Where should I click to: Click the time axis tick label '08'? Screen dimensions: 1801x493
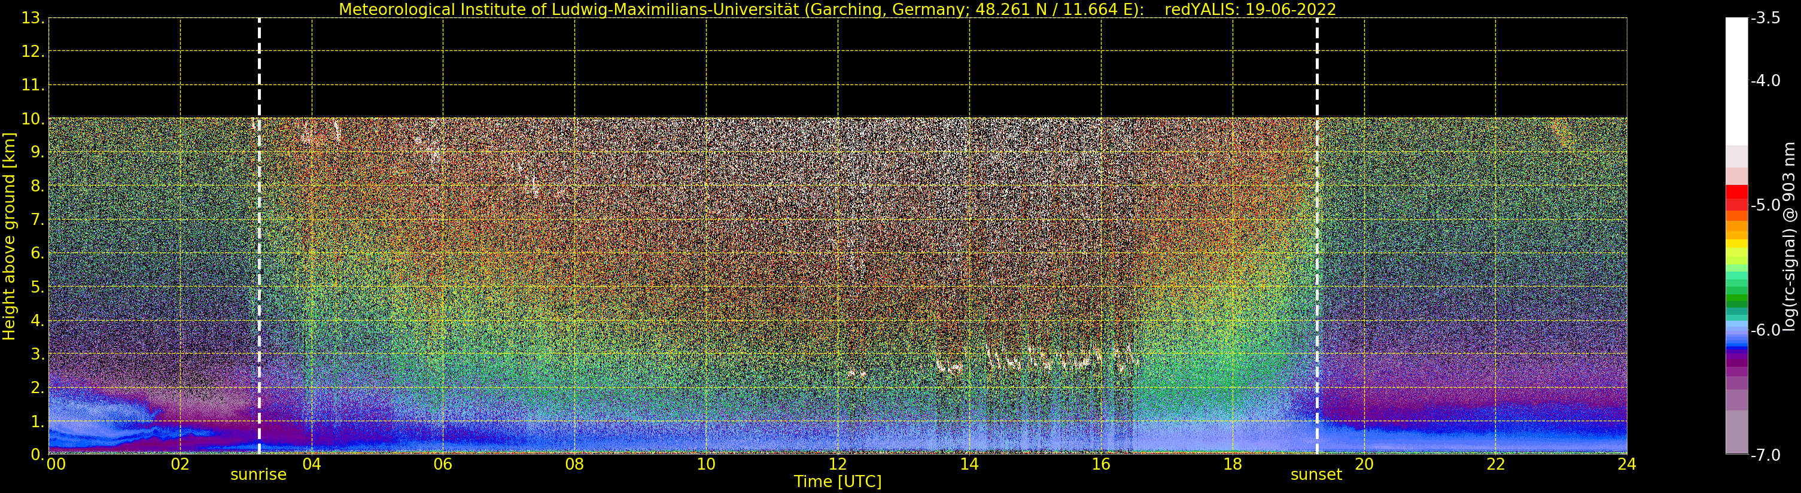574,464
